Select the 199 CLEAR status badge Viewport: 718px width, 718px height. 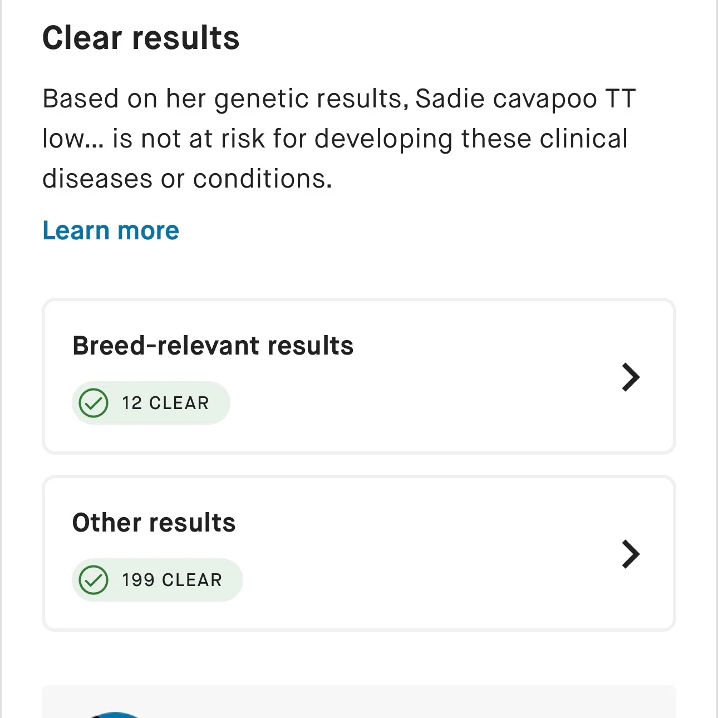[x=158, y=580]
